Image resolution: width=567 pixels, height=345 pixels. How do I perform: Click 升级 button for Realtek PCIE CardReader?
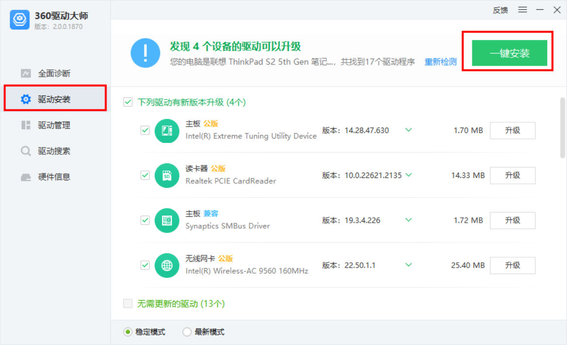(x=512, y=175)
